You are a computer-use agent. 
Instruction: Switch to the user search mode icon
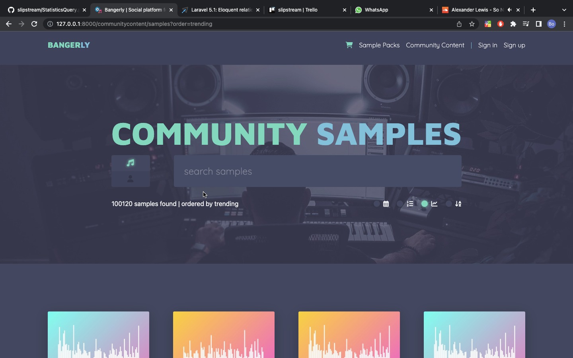131,179
